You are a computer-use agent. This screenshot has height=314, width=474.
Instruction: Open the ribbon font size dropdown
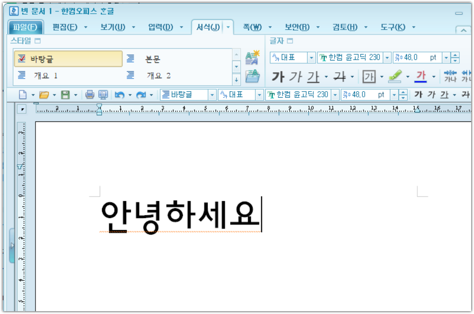[x=446, y=57]
